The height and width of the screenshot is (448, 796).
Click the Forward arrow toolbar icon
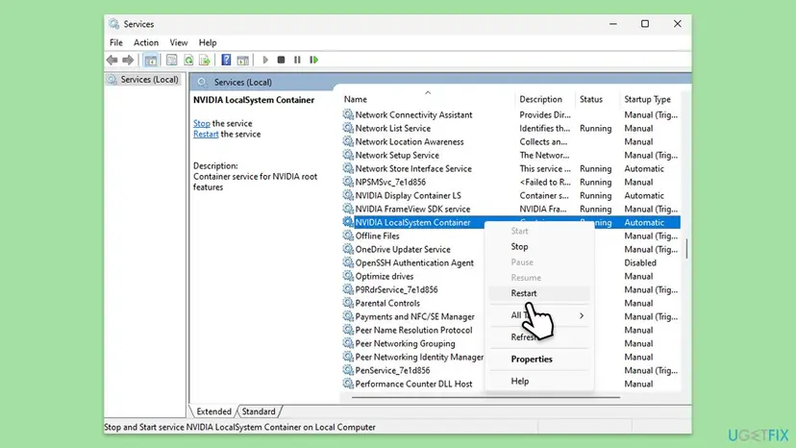pos(128,60)
